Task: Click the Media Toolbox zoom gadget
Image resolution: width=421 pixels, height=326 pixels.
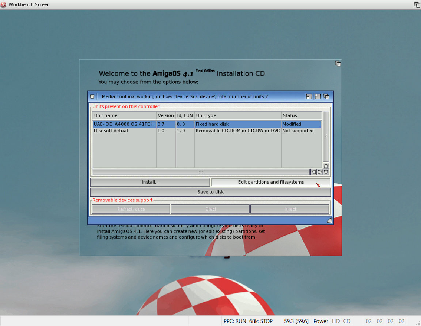Action: point(318,97)
